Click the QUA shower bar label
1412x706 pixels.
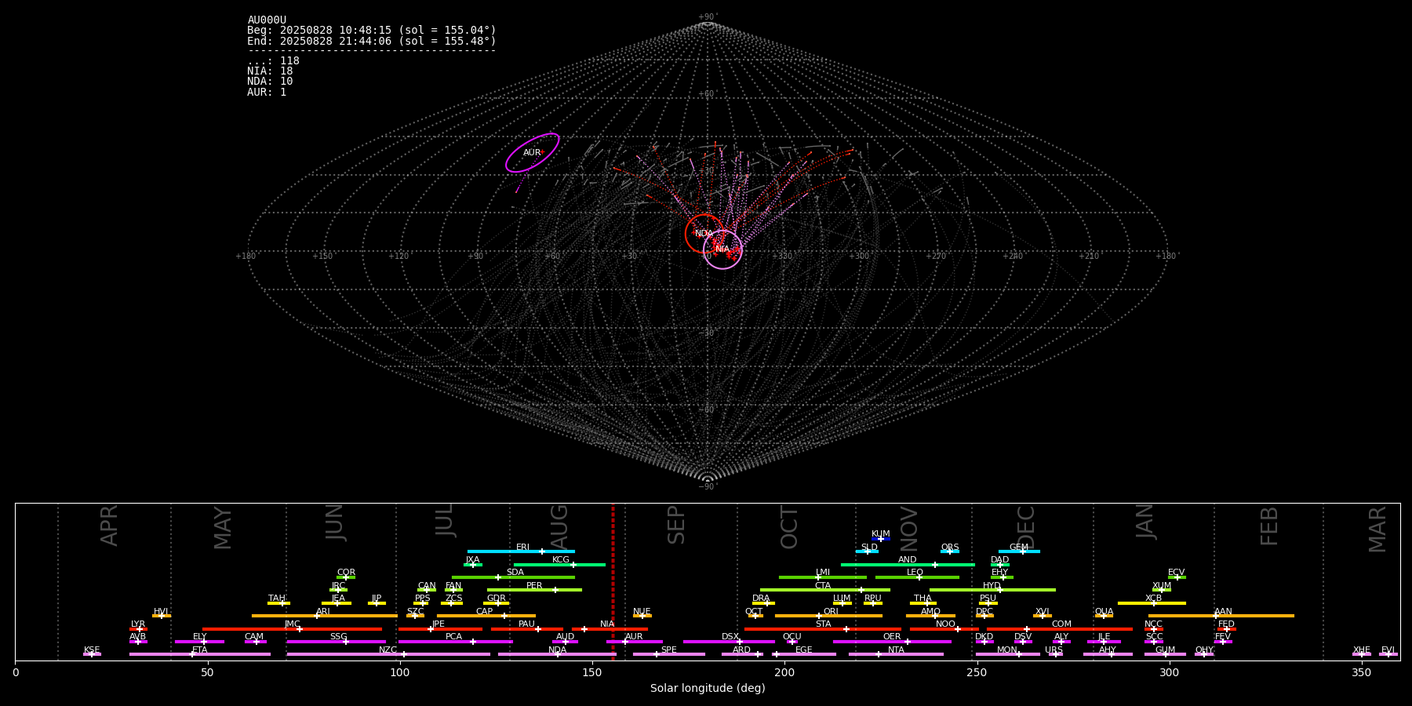click(x=1104, y=612)
